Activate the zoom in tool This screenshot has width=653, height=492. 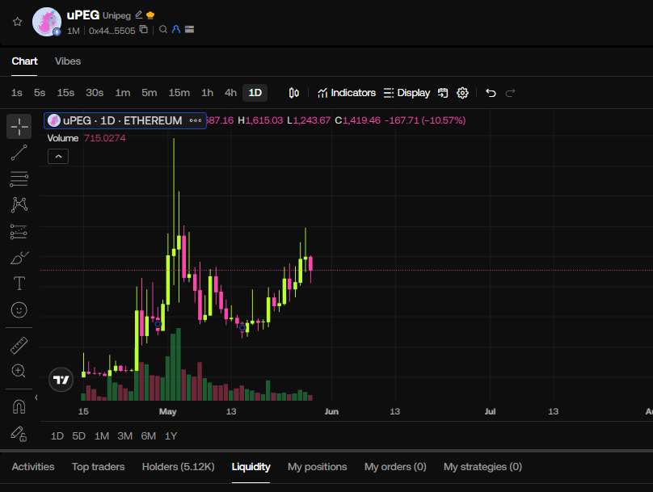click(19, 371)
